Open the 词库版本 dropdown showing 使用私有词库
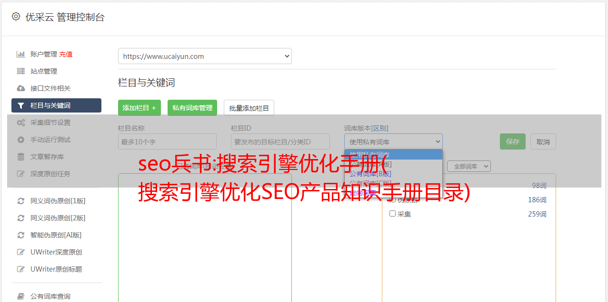The image size is (608, 302). [x=393, y=142]
